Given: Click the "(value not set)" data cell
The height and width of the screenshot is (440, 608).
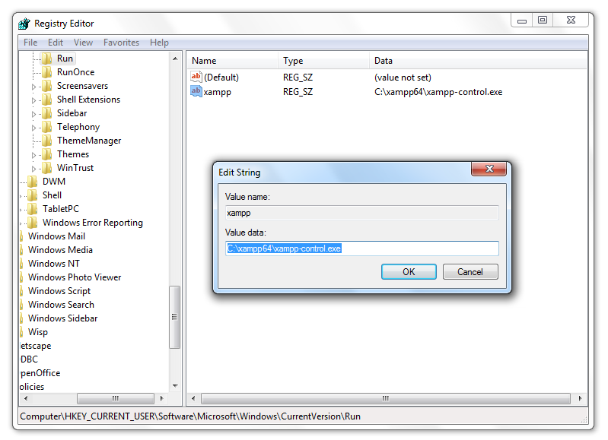Looking at the screenshot, I should [403, 78].
